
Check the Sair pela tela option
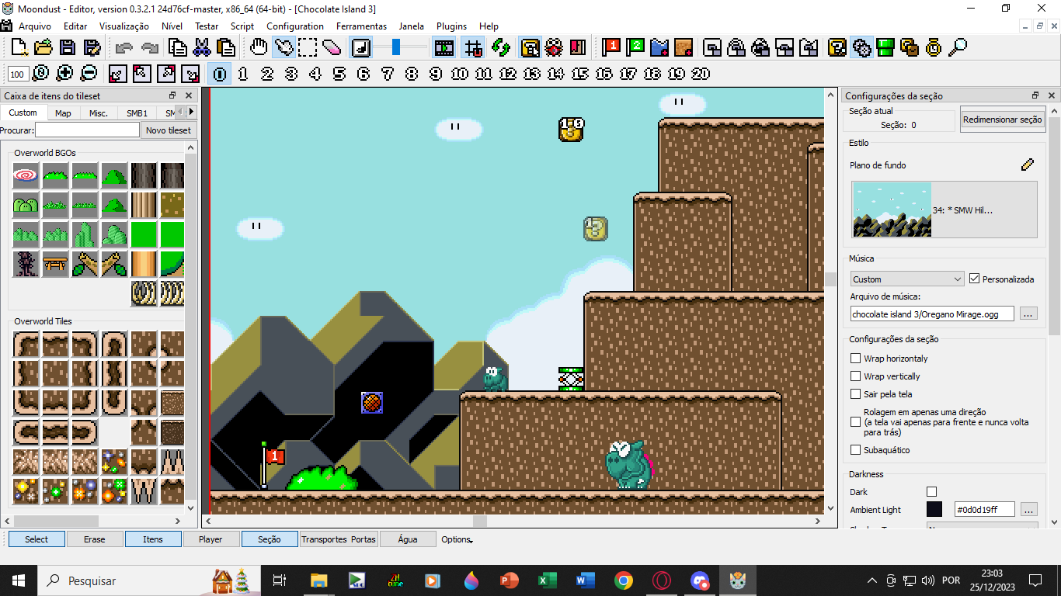856,394
